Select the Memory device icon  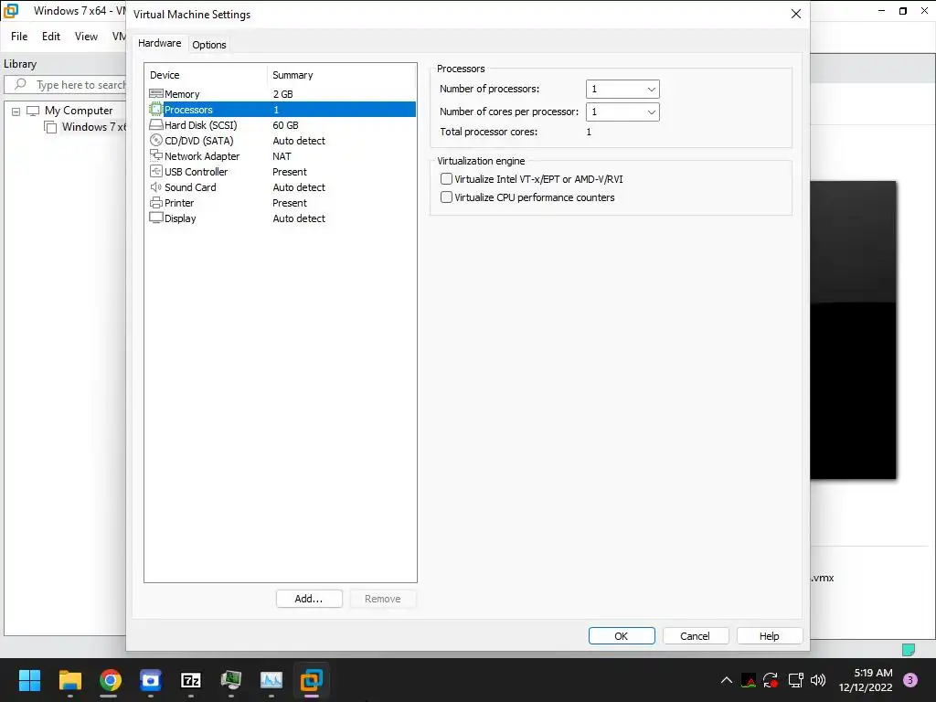(155, 94)
